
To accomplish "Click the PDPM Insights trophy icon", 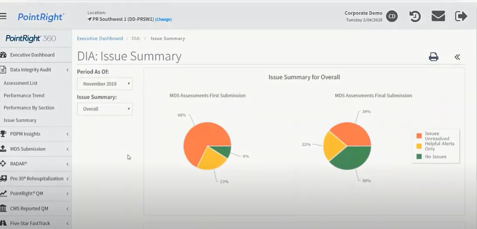I will coord(3,134).
